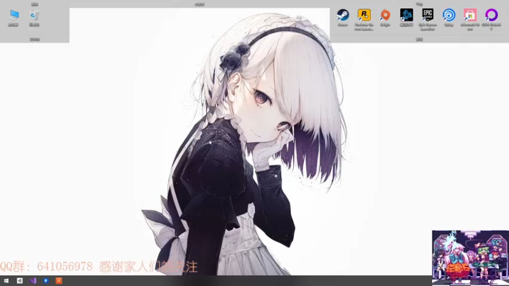
Task: Open Visual Studio from the taskbar
Action: 33,281
